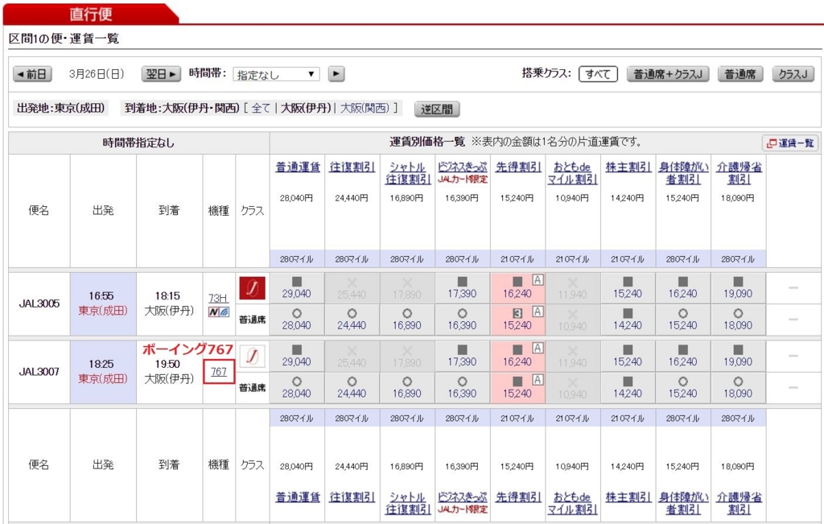
Task: Select JAL3007 普通席 16,390 ビジネスきっぷ
Action: [463, 388]
